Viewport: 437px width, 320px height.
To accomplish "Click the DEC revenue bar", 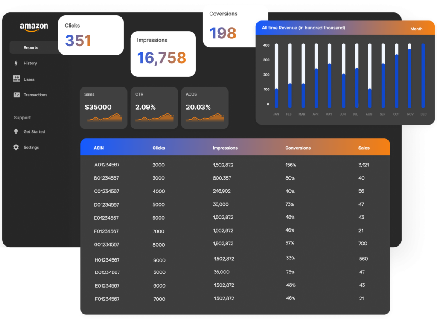I will 423,76.
